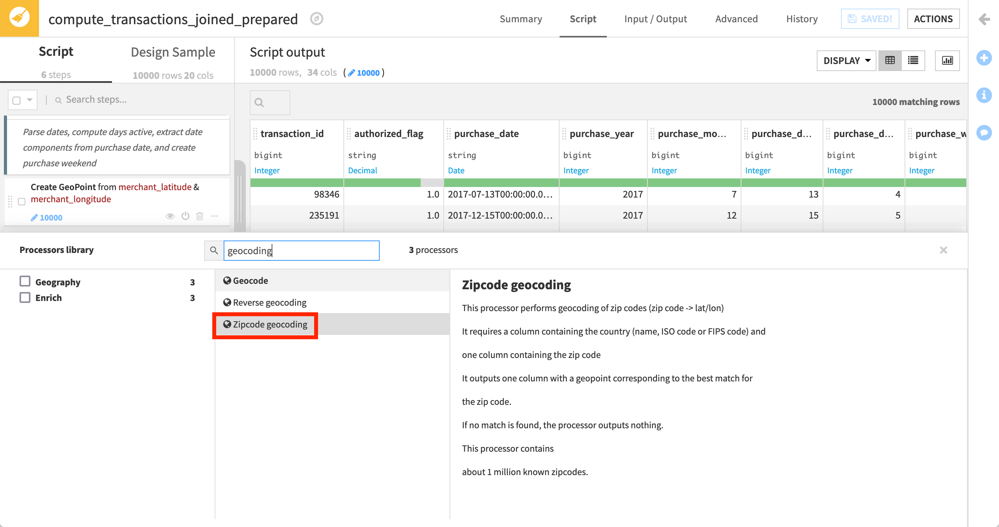Open the chart quick analysis icon
The width and height of the screenshot is (999, 527).
pyautogui.click(x=947, y=61)
